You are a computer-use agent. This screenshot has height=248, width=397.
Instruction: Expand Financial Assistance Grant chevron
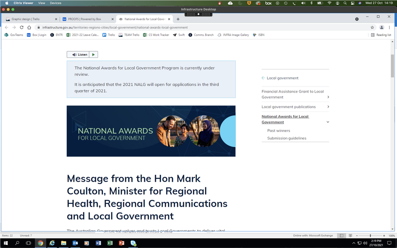click(x=328, y=97)
